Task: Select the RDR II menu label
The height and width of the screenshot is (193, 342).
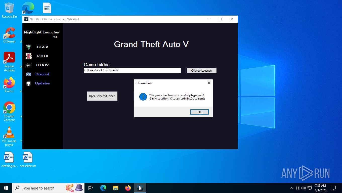Action: click(42, 56)
